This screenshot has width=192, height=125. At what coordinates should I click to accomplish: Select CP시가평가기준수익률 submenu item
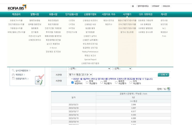tap(127, 24)
